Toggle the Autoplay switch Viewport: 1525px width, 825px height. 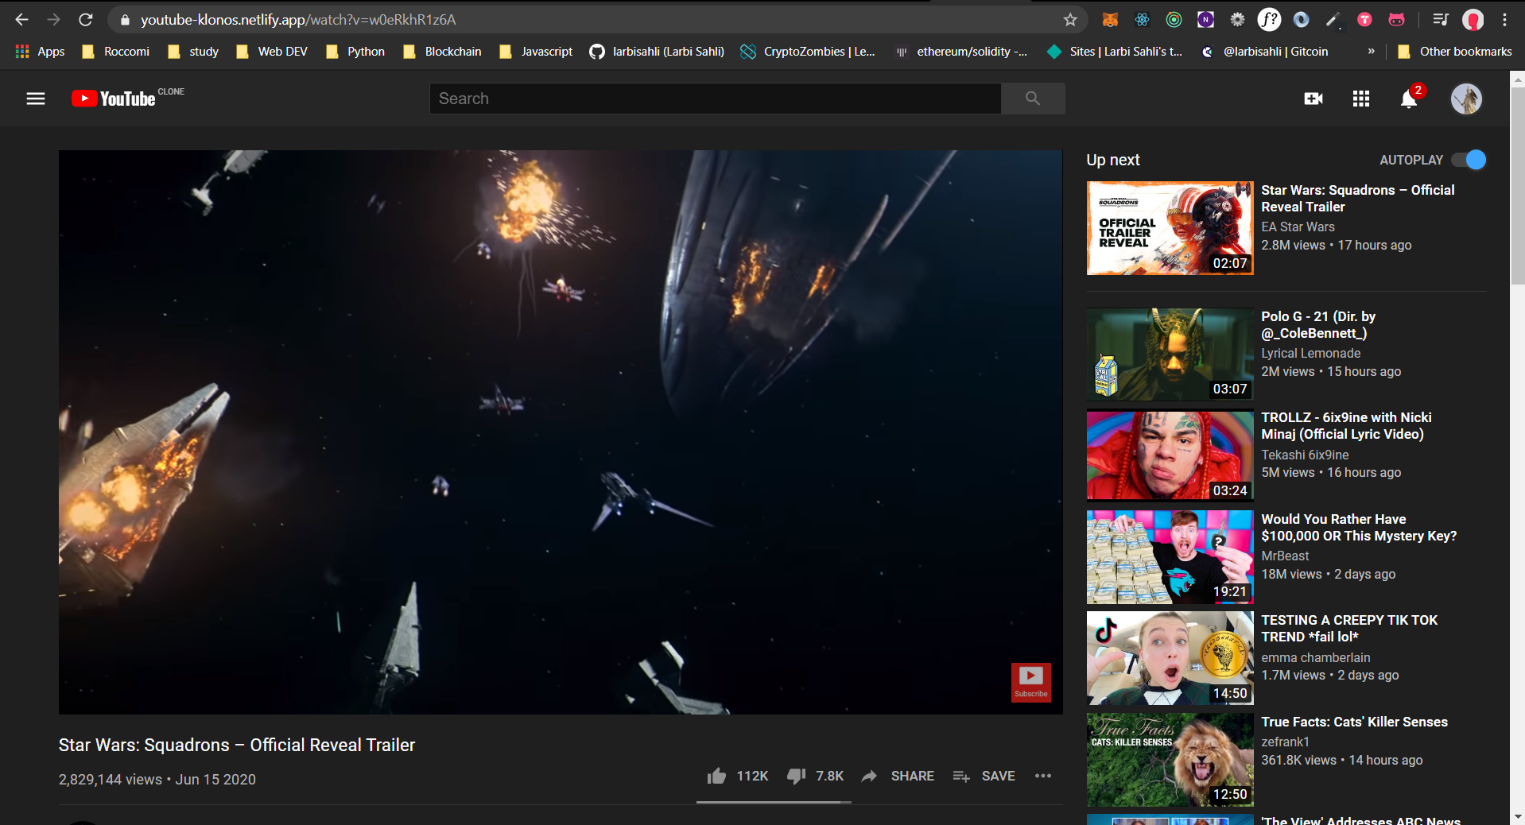click(x=1469, y=160)
